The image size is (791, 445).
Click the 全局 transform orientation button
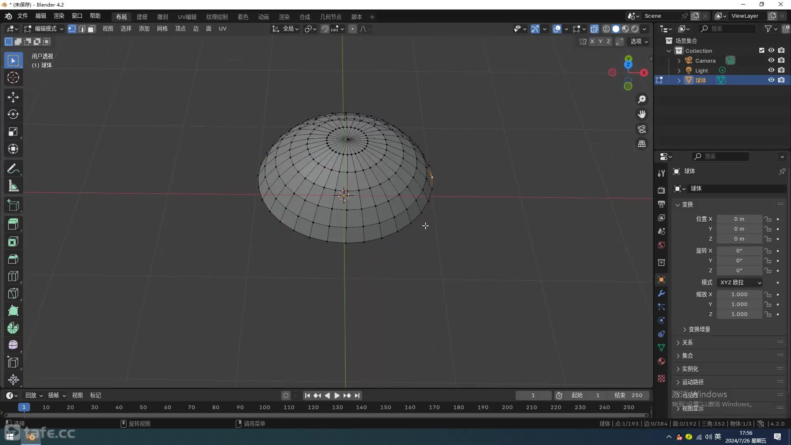[x=288, y=28]
